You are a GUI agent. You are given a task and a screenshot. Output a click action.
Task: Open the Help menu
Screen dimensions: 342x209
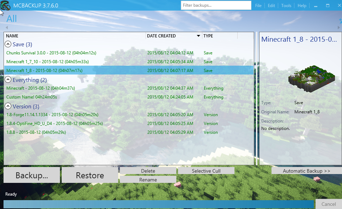(x=302, y=5)
